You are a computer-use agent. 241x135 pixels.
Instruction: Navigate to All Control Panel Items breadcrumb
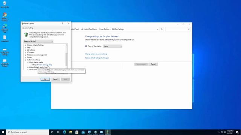click(89, 29)
